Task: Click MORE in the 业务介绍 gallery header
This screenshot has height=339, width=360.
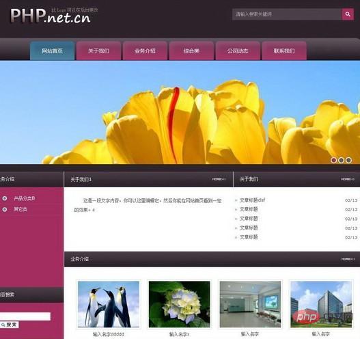Action: 348,259
